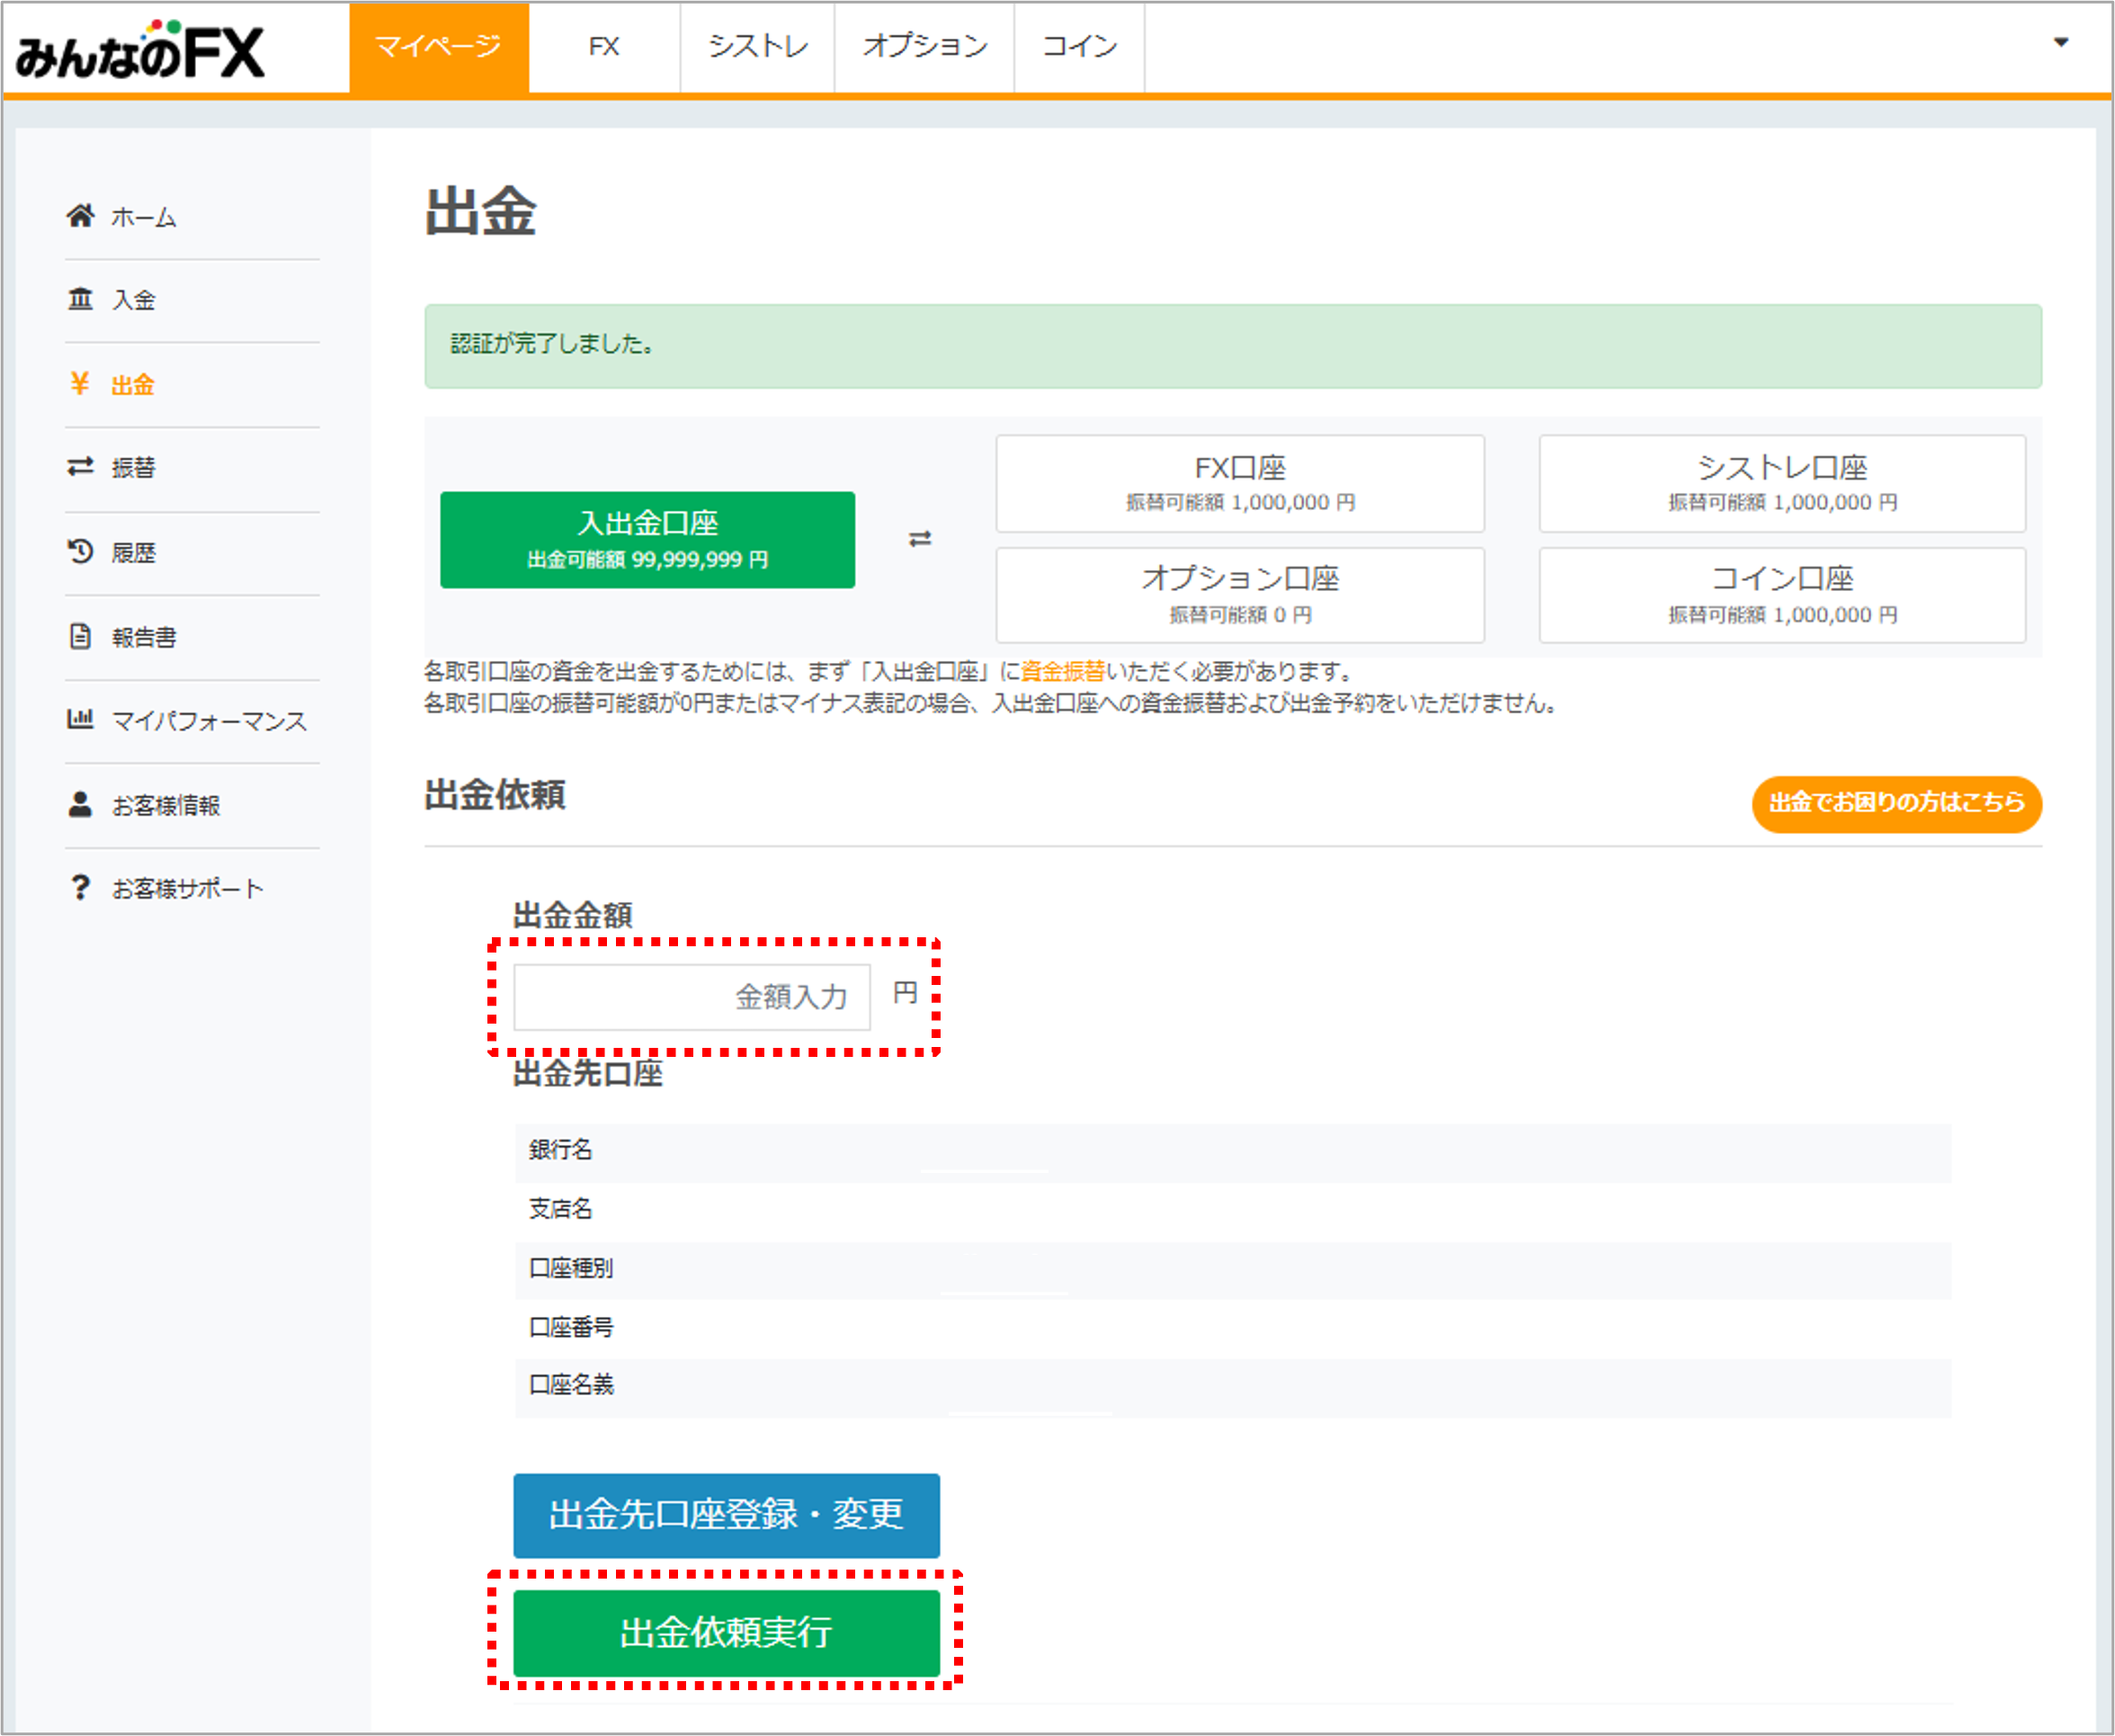This screenshot has height=1736, width=2115.
Task: Select the オプション tab
Action: (x=924, y=47)
